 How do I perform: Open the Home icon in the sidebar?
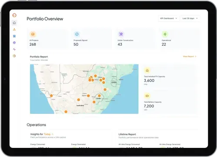14,23
